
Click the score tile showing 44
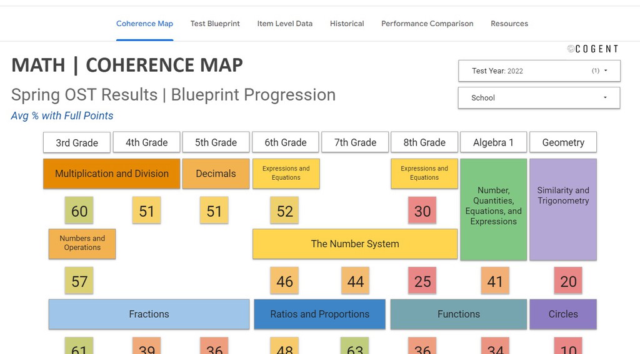pyautogui.click(x=356, y=280)
